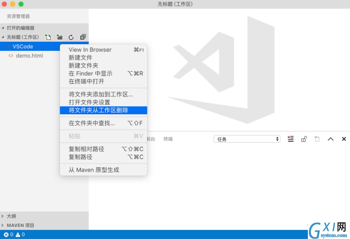This screenshot has height=239, width=350.
Task: Choose 将文件夹添加到工作区 menu entry
Action: coord(103,94)
